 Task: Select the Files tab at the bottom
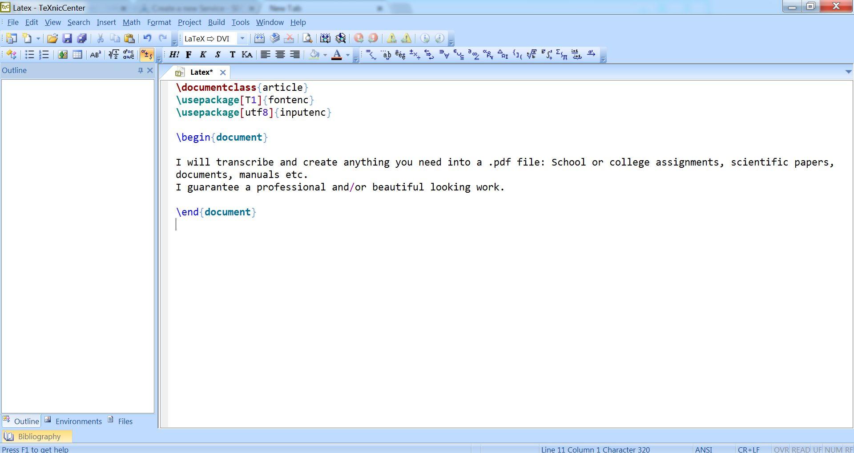[x=125, y=421]
